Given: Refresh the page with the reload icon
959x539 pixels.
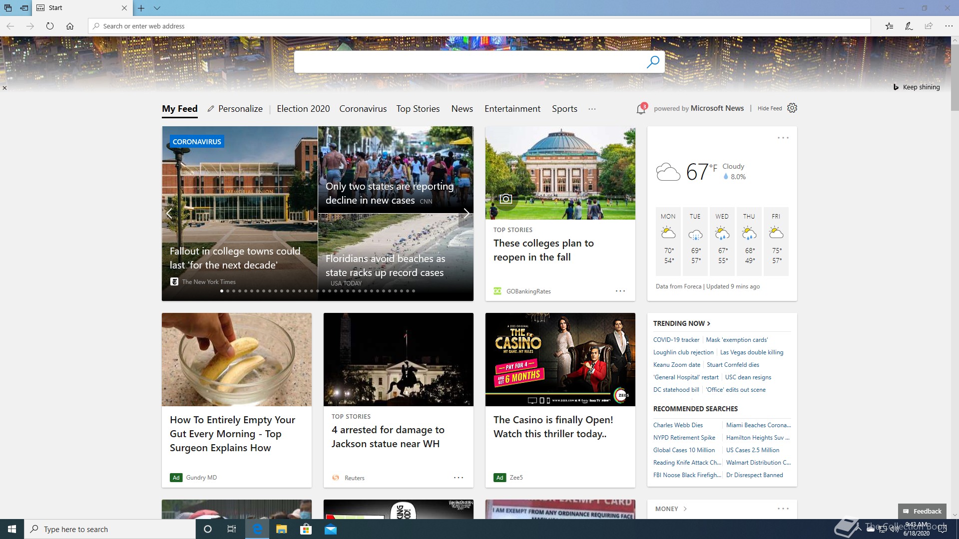Looking at the screenshot, I should 50,26.
